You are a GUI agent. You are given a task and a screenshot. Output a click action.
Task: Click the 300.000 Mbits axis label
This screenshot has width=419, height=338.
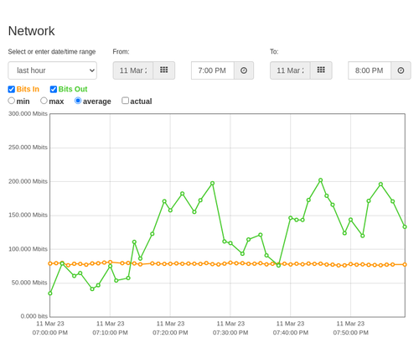click(x=28, y=114)
